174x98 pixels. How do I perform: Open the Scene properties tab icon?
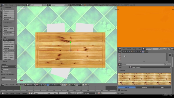(x=128, y=51)
